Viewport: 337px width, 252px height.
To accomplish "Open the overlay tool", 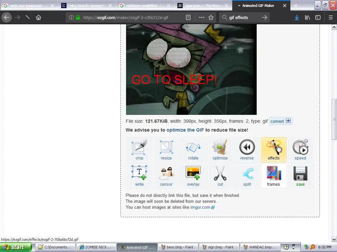I will 193,176.
